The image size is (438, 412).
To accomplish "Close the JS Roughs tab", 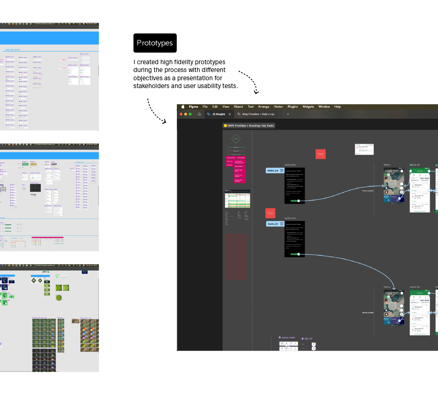I will pos(230,114).
